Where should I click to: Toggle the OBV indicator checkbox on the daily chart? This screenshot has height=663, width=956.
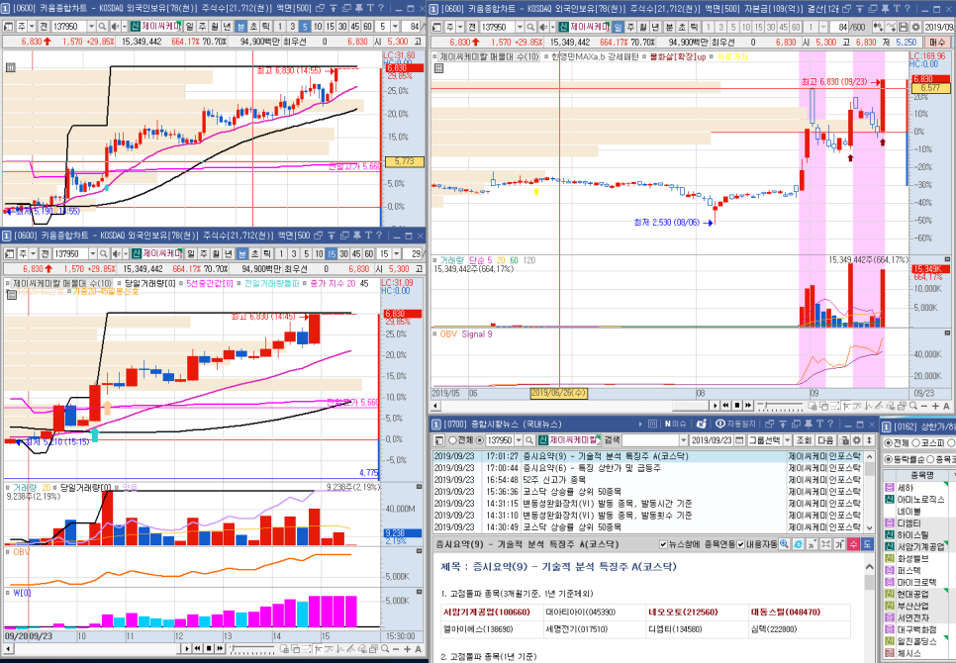pyautogui.click(x=434, y=333)
